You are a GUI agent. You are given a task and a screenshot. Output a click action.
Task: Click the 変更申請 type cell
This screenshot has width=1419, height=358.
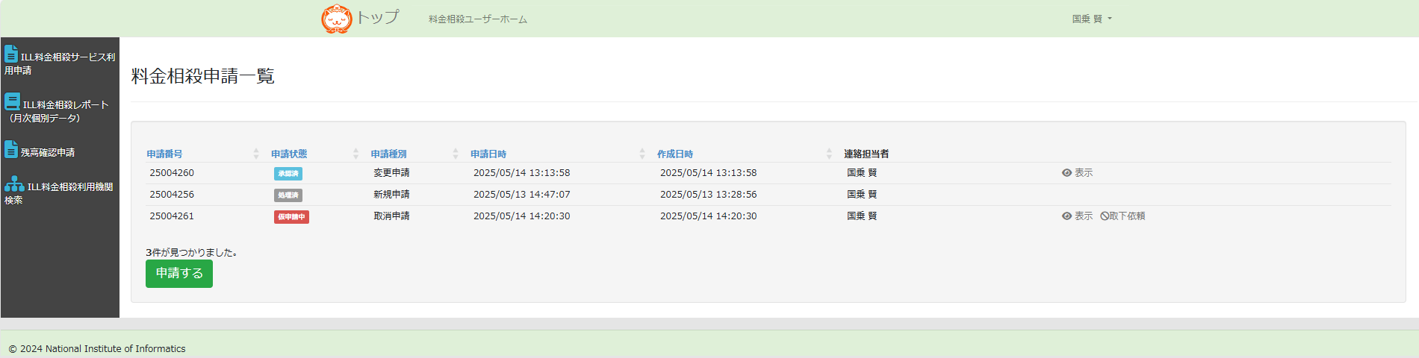coord(391,173)
